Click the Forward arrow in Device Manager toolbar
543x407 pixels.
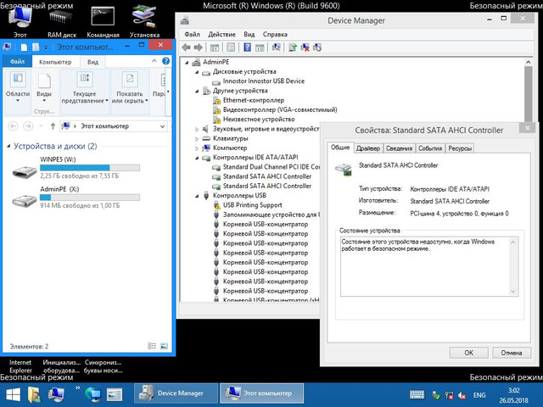tap(198, 47)
